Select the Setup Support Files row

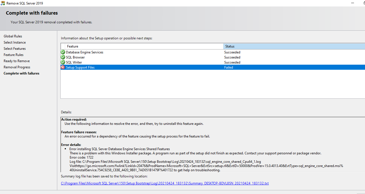[x=213, y=67]
